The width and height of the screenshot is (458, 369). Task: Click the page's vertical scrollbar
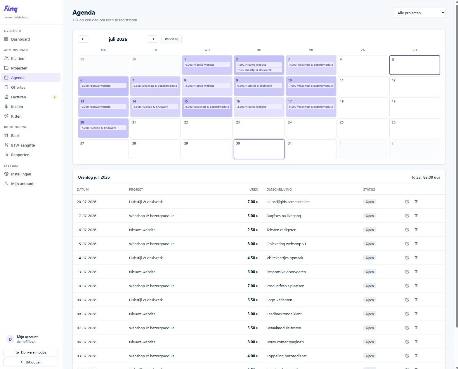tap(457, 166)
